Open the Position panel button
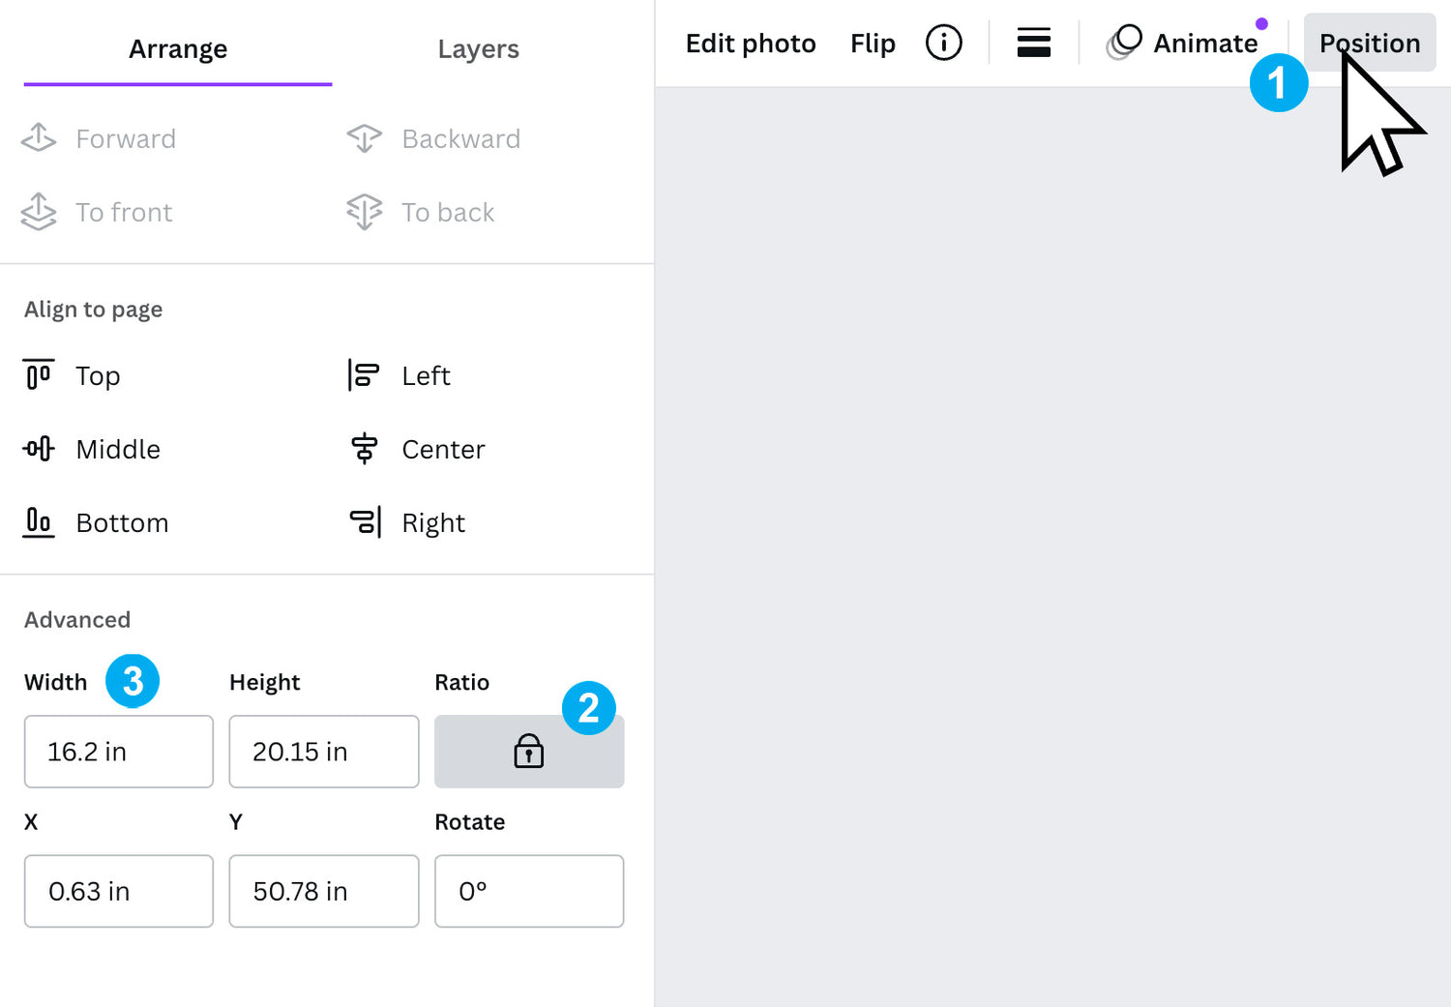 coord(1369,43)
